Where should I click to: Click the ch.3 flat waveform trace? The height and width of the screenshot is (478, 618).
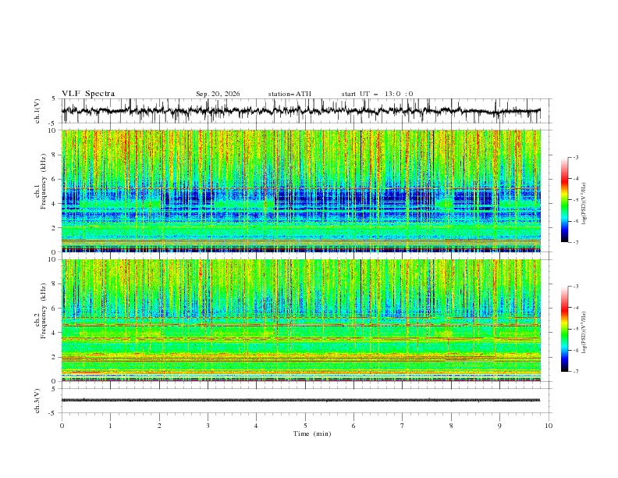coord(301,400)
